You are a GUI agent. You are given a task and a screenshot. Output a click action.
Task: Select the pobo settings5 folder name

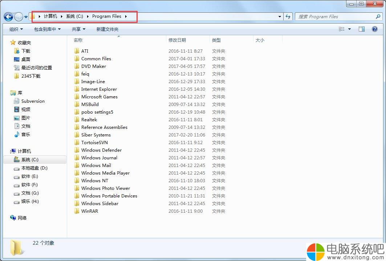(x=97, y=112)
